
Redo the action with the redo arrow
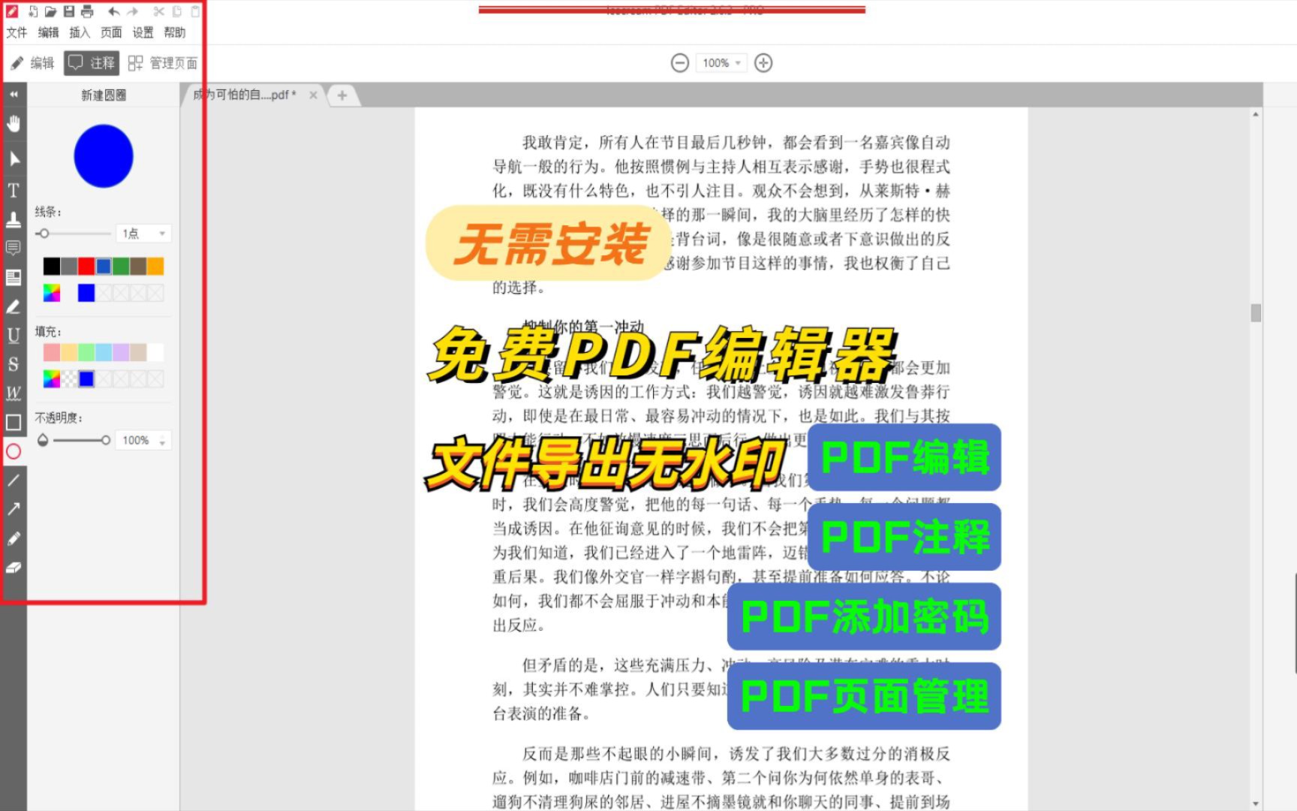[x=133, y=11]
